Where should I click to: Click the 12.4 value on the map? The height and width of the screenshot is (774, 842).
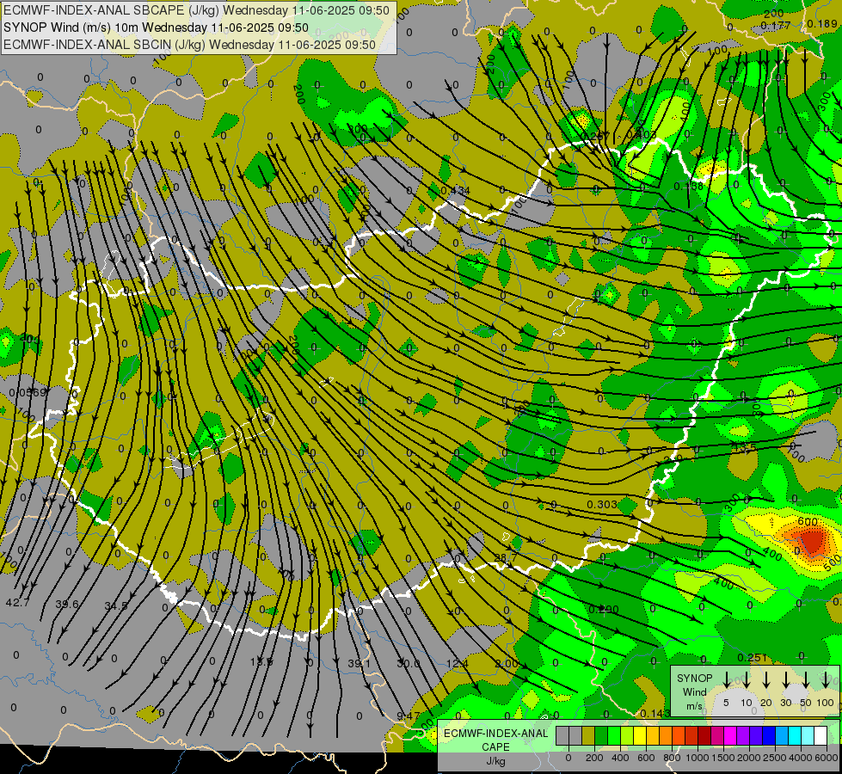(x=457, y=664)
